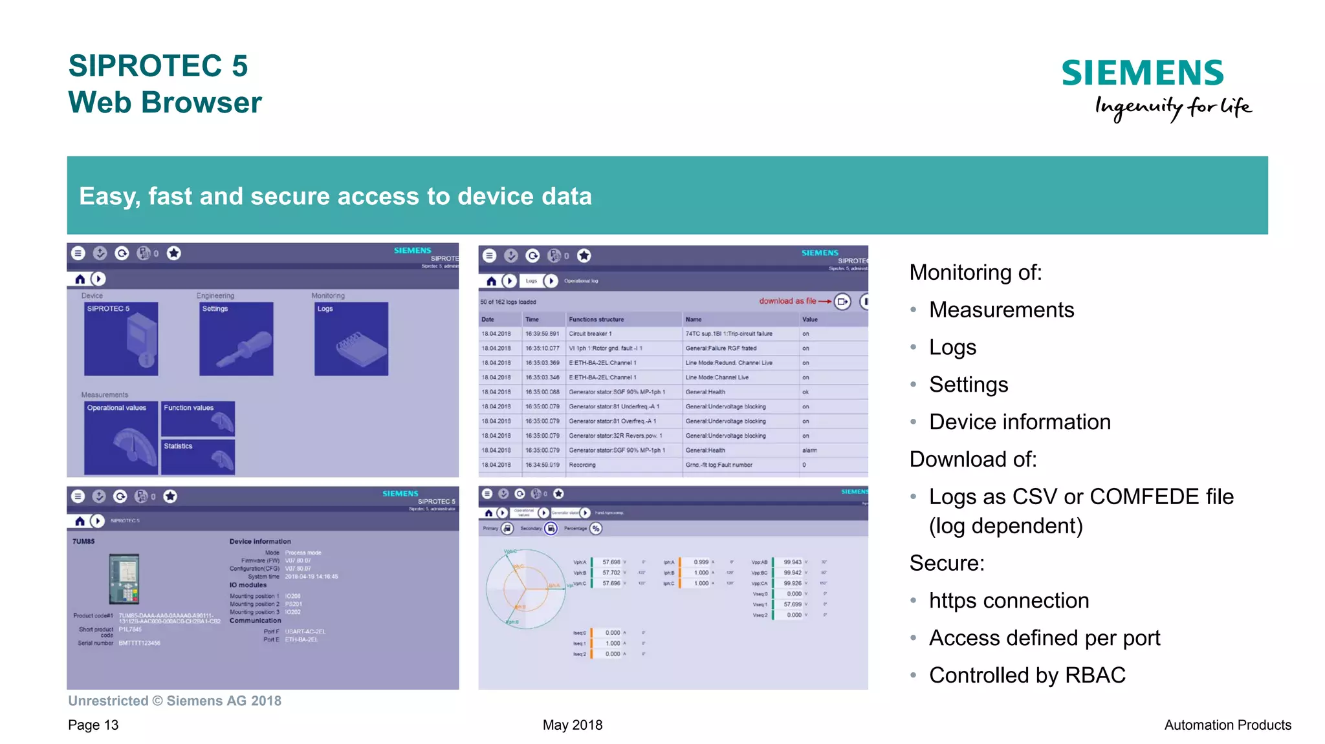1325x744 pixels.
Task: Click home icon in the Operational log screen
Action: [x=492, y=281]
